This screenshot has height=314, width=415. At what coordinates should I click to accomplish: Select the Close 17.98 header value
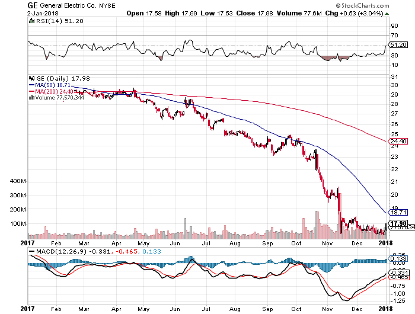tap(254, 13)
